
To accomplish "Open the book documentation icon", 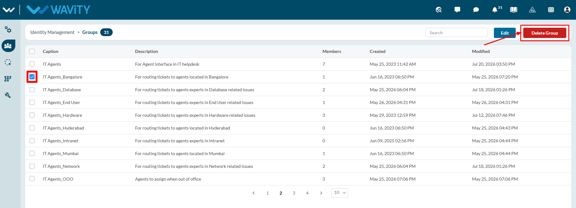I will pyautogui.click(x=514, y=10).
